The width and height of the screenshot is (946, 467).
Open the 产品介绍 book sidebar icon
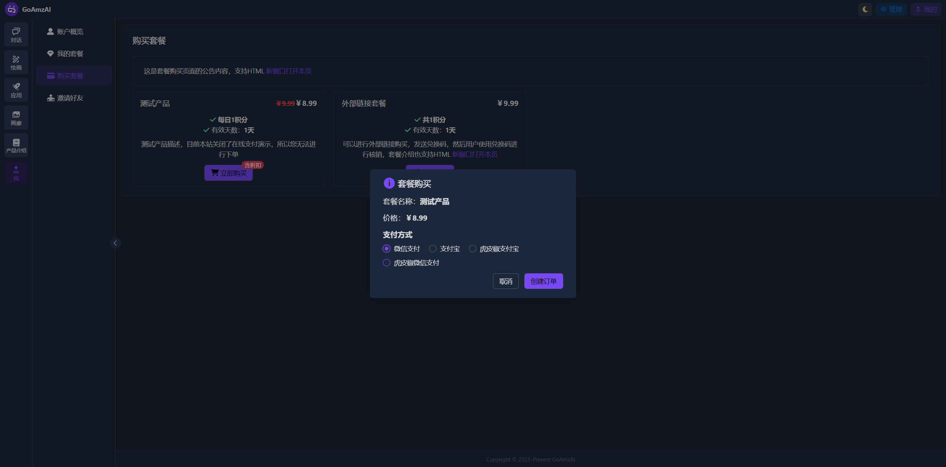pyautogui.click(x=16, y=145)
